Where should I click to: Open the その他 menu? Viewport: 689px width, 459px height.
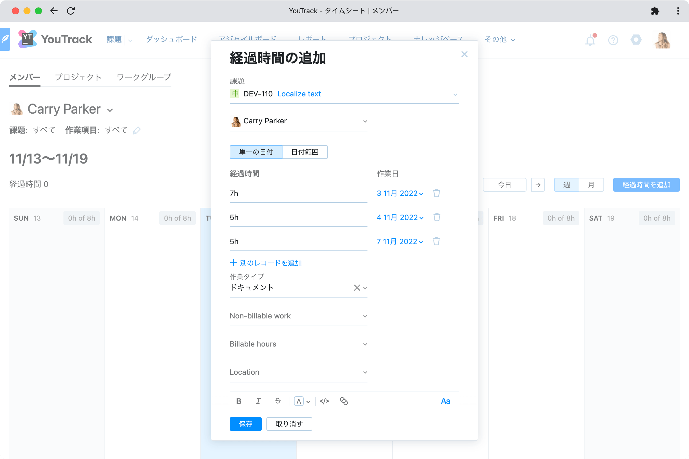click(500, 40)
